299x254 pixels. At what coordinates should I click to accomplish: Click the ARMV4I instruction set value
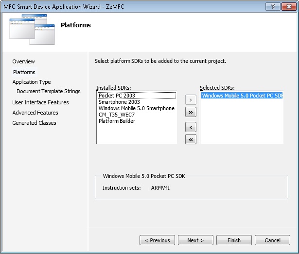[160, 188]
